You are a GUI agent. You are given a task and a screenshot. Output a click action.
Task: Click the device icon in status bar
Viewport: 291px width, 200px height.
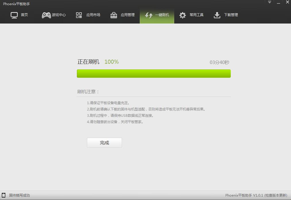(x=3, y=195)
